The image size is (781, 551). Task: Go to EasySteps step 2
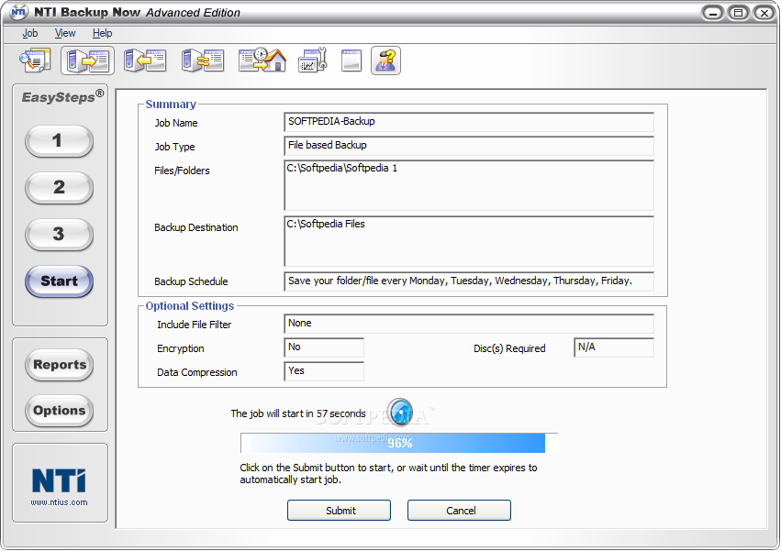(x=59, y=188)
